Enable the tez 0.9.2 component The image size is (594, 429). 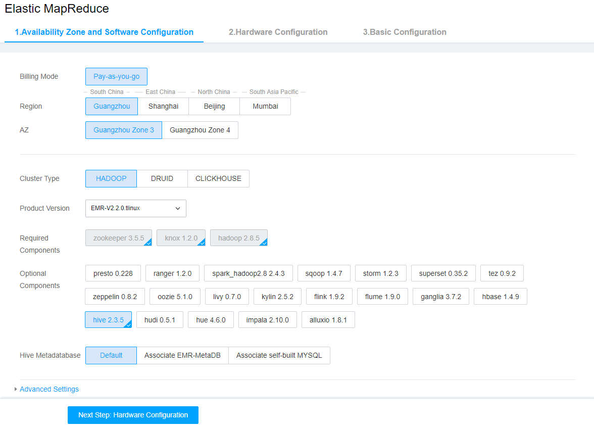[502, 273]
